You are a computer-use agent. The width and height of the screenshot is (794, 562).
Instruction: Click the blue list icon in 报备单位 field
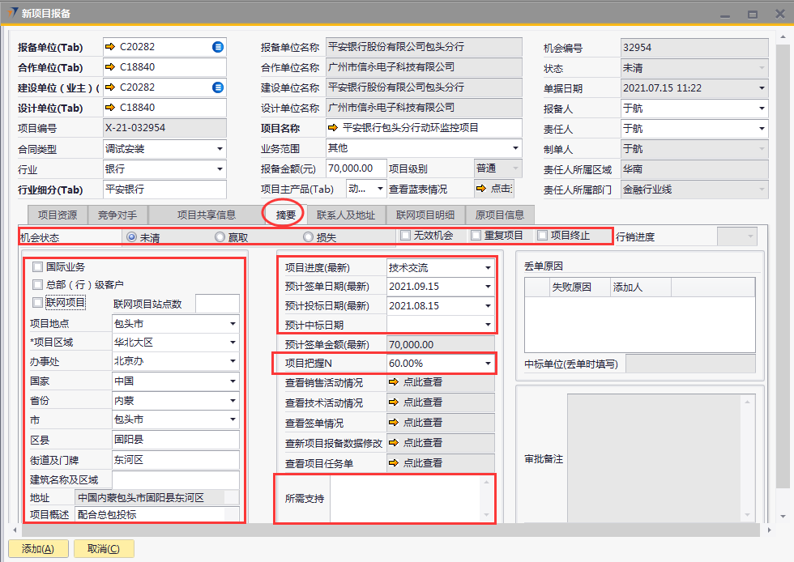(217, 47)
